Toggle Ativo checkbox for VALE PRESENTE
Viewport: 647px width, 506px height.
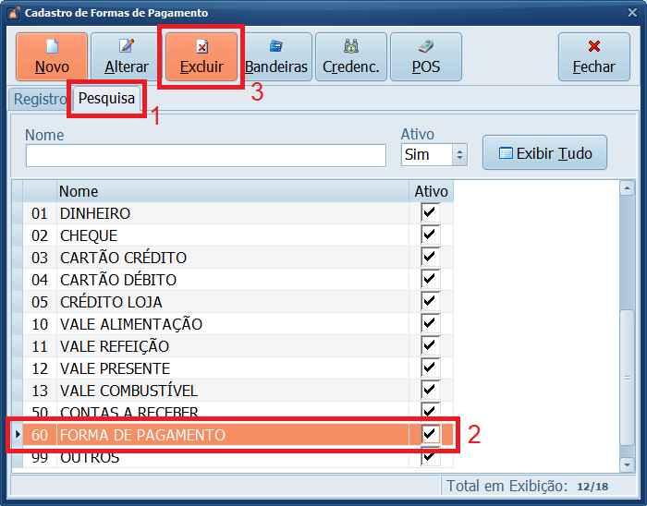430,367
